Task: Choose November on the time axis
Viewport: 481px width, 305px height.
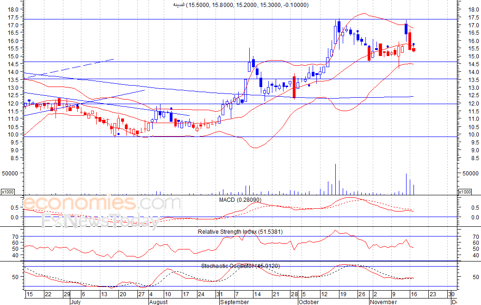Action: 384,302
